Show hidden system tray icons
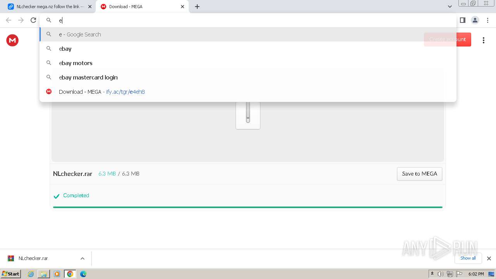 (x=432, y=274)
